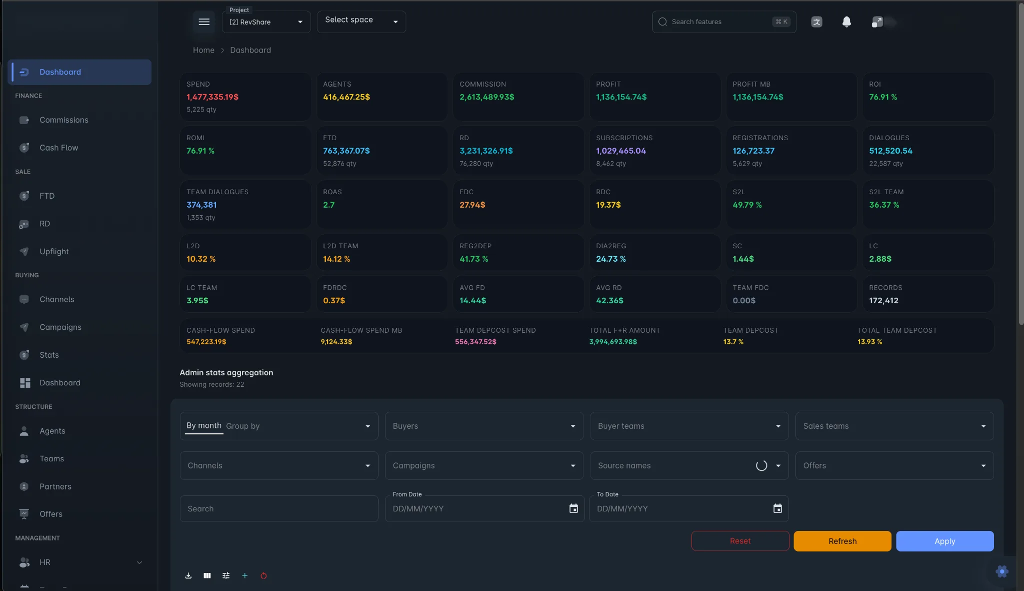This screenshot has height=591, width=1024.
Task: Open the notifications bell
Action: coord(846,22)
